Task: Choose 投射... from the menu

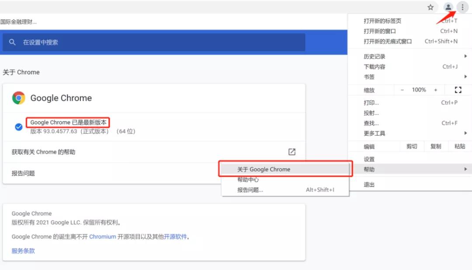Action: click(410, 113)
